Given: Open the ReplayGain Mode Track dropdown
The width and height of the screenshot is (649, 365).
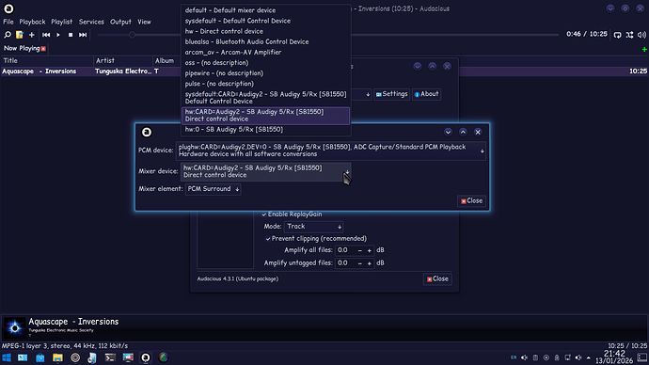Looking at the screenshot, I should pos(313,227).
